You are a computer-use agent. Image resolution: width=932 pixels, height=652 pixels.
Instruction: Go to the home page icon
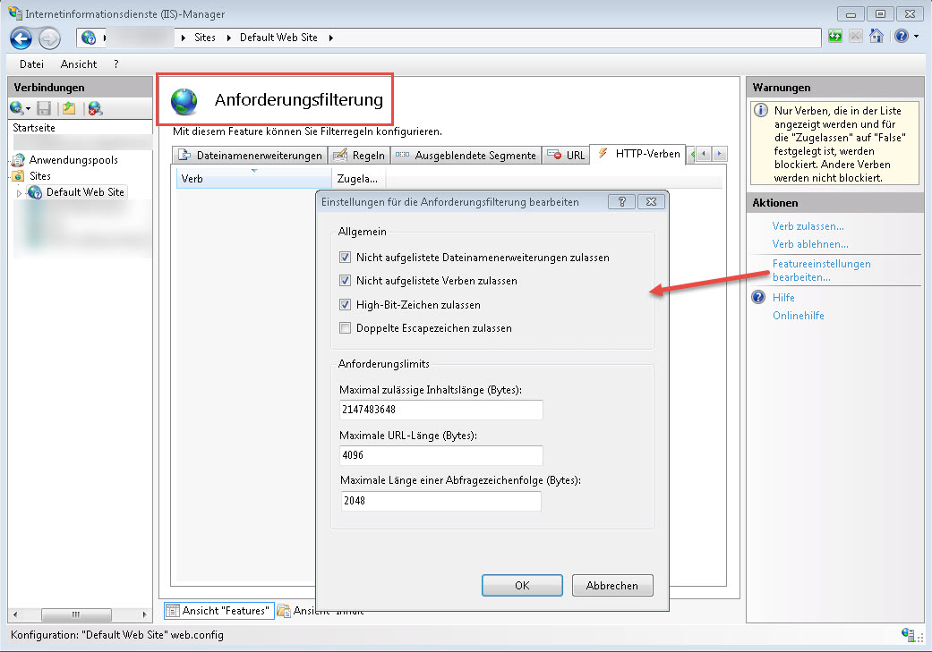click(876, 37)
